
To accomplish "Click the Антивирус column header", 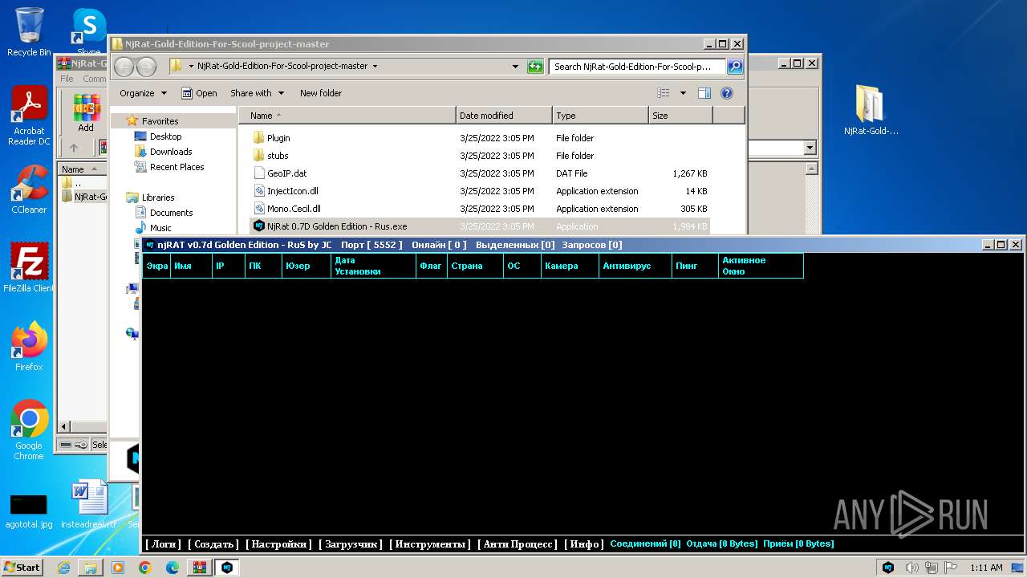I will click(635, 266).
